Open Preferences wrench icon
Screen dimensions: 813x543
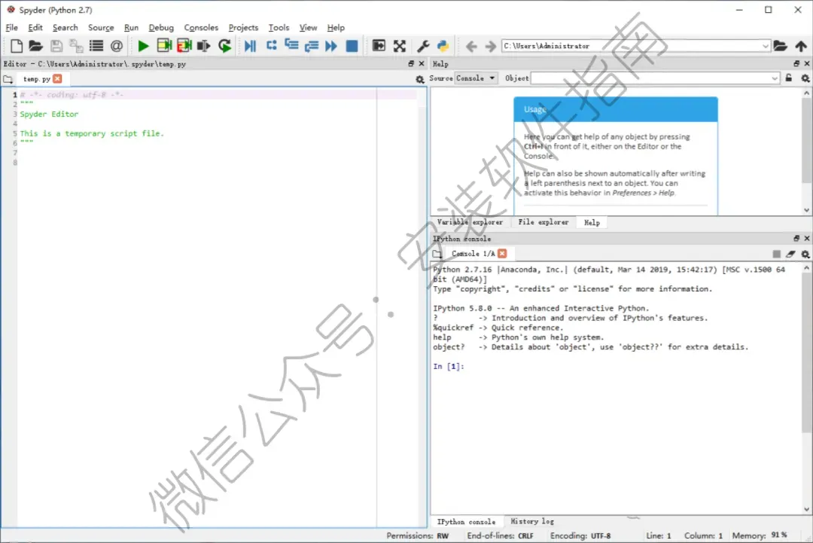pos(423,46)
